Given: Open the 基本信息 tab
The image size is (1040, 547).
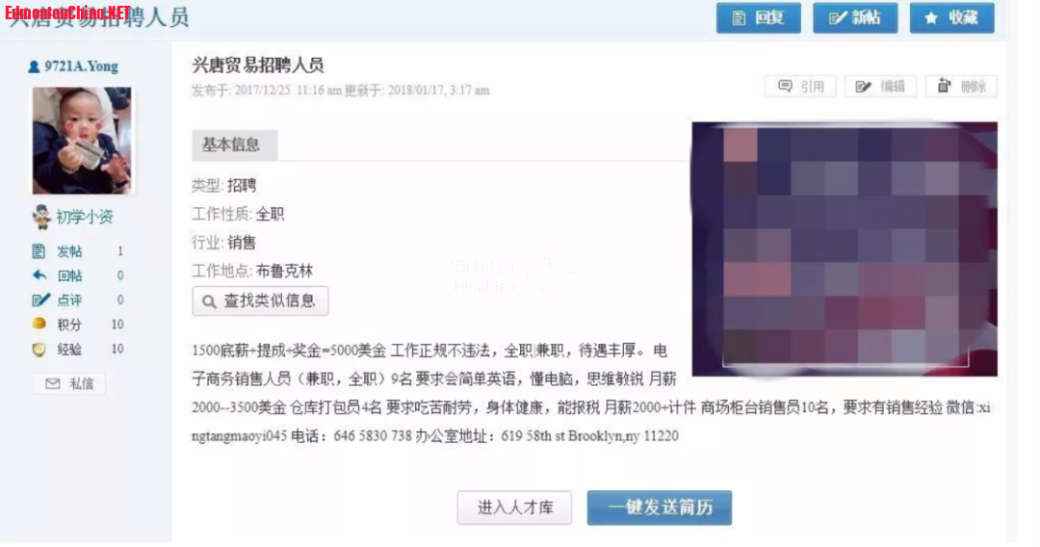Looking at the screenshot, I should tap(235, 145).
